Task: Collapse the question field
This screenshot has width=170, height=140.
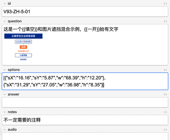Action: (x=5, y=21)
